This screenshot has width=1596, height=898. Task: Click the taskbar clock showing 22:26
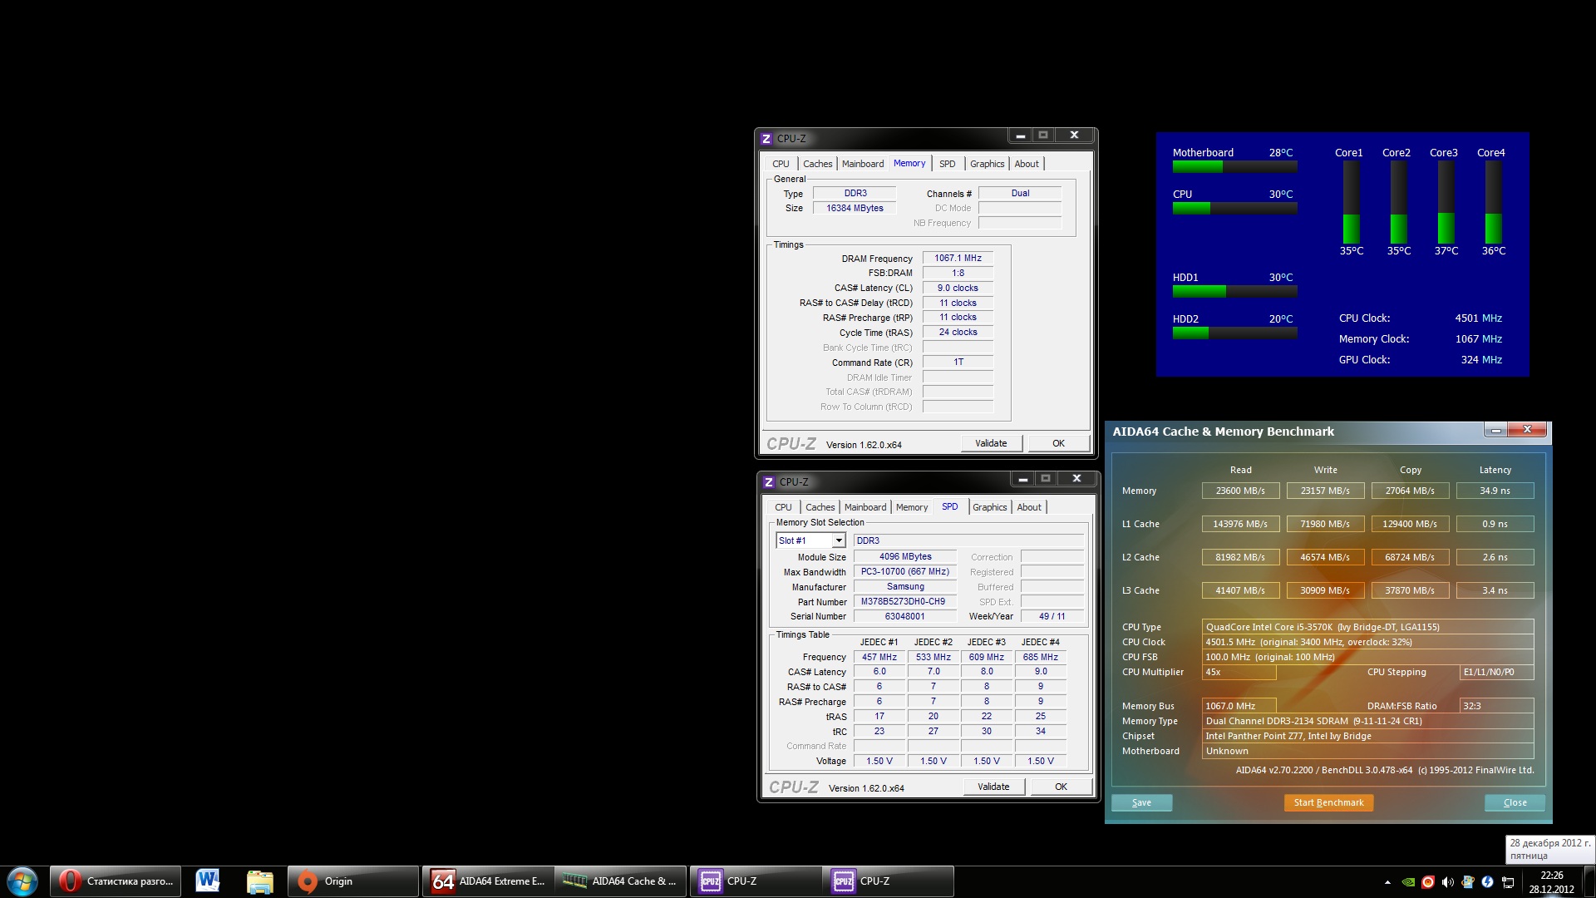(1551, 882)
